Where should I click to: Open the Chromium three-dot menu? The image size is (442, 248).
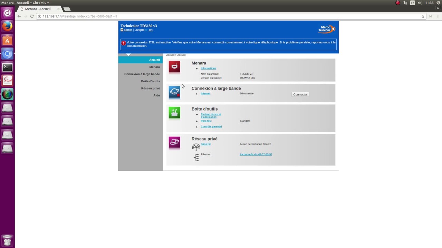click(438, 16)
